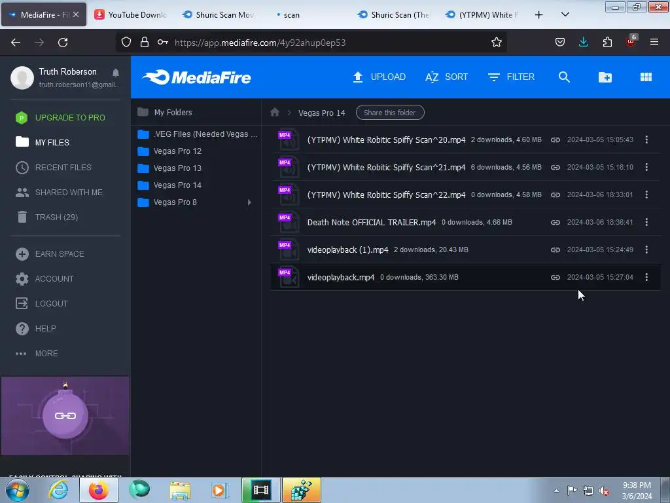Copy link for Death Note OFFICIAL TRAILER.mp4
The image size is (670, 503).
[x=555, y=223]
